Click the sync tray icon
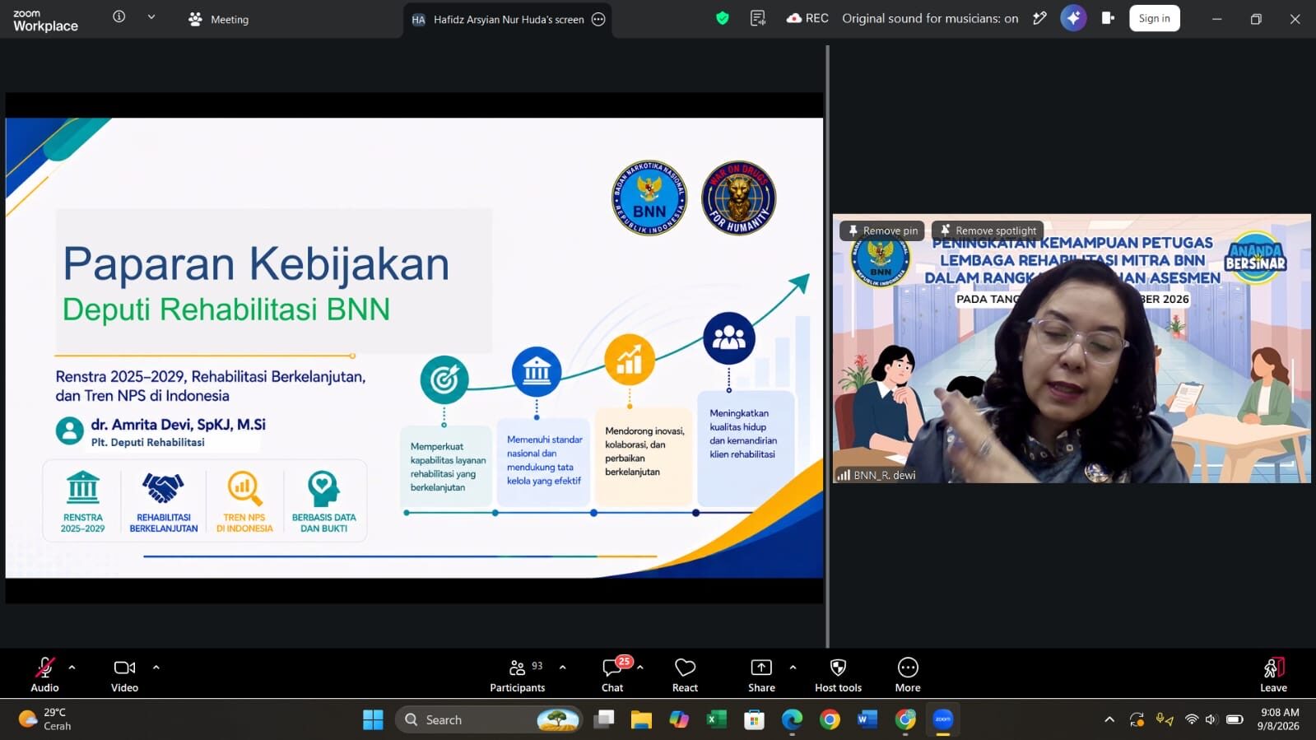 (1137, 719)
